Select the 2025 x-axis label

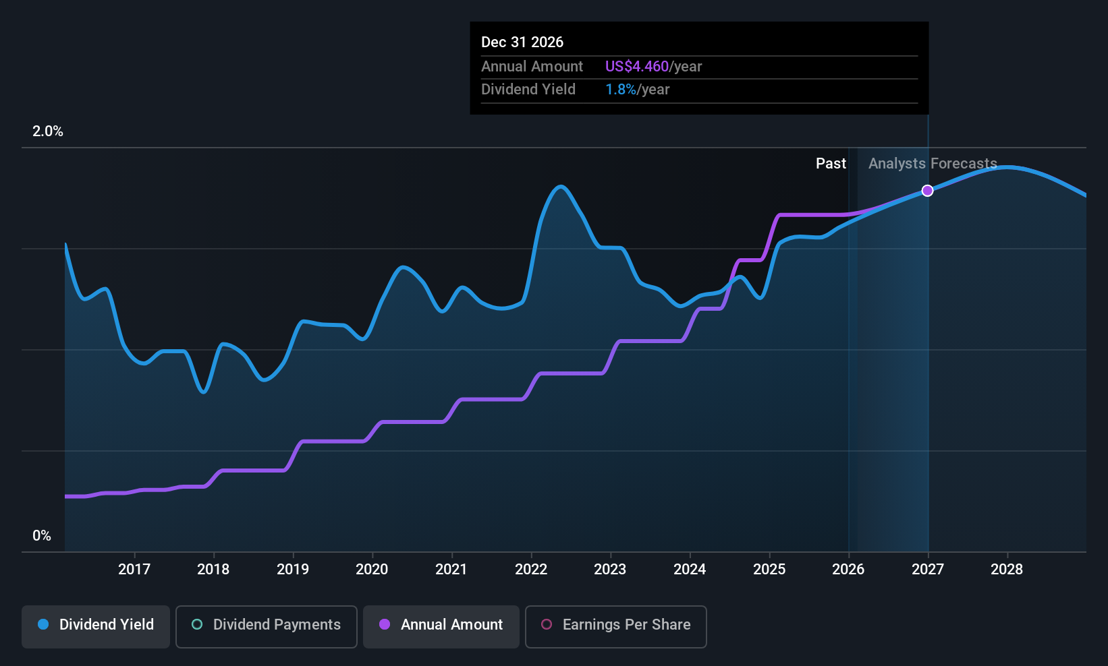point(769,569)
